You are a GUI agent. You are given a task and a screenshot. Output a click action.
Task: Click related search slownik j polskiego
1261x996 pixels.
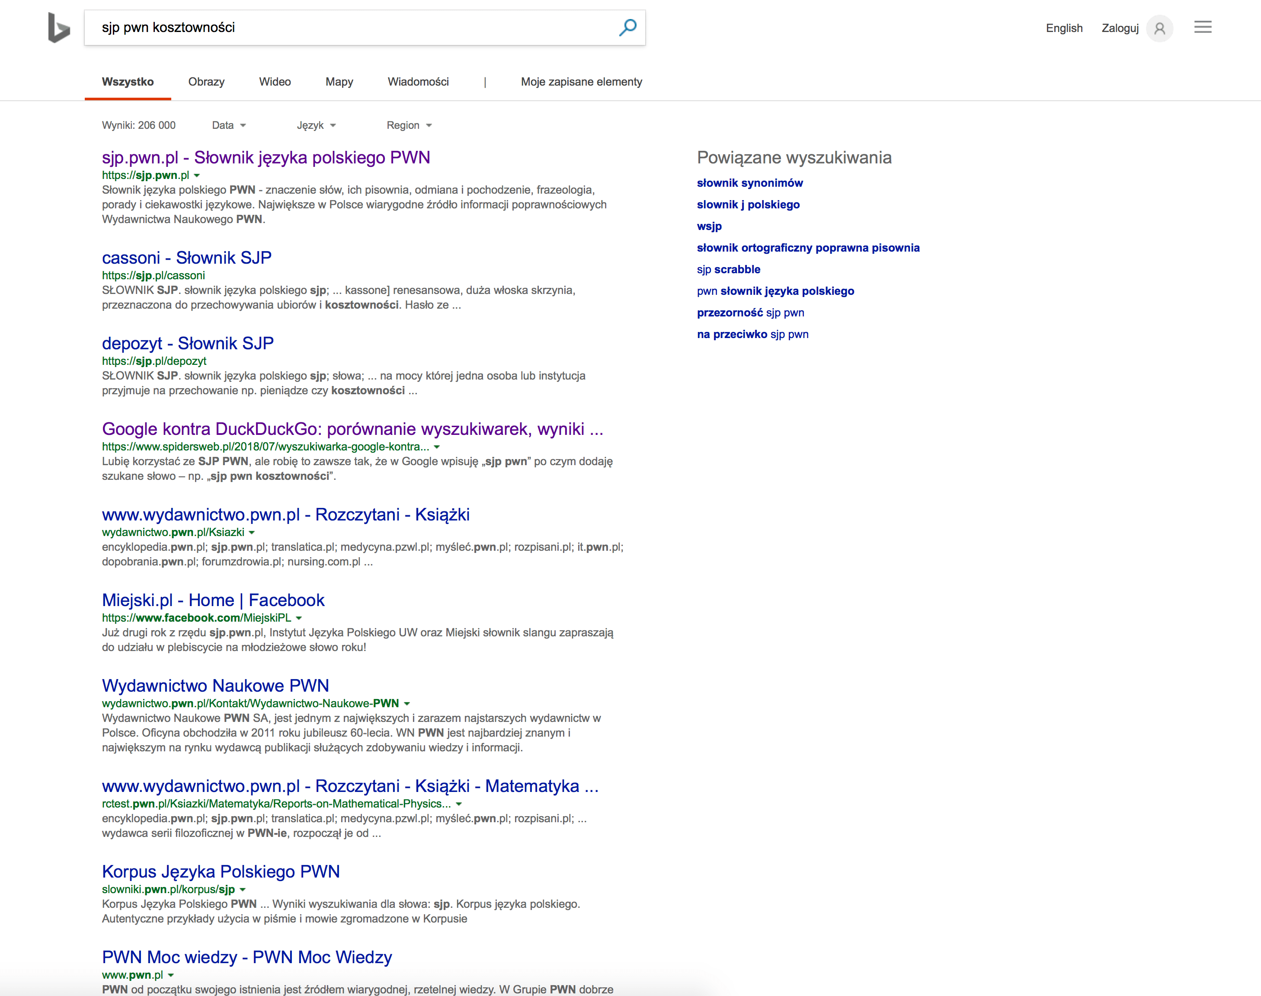click(748, 204)
